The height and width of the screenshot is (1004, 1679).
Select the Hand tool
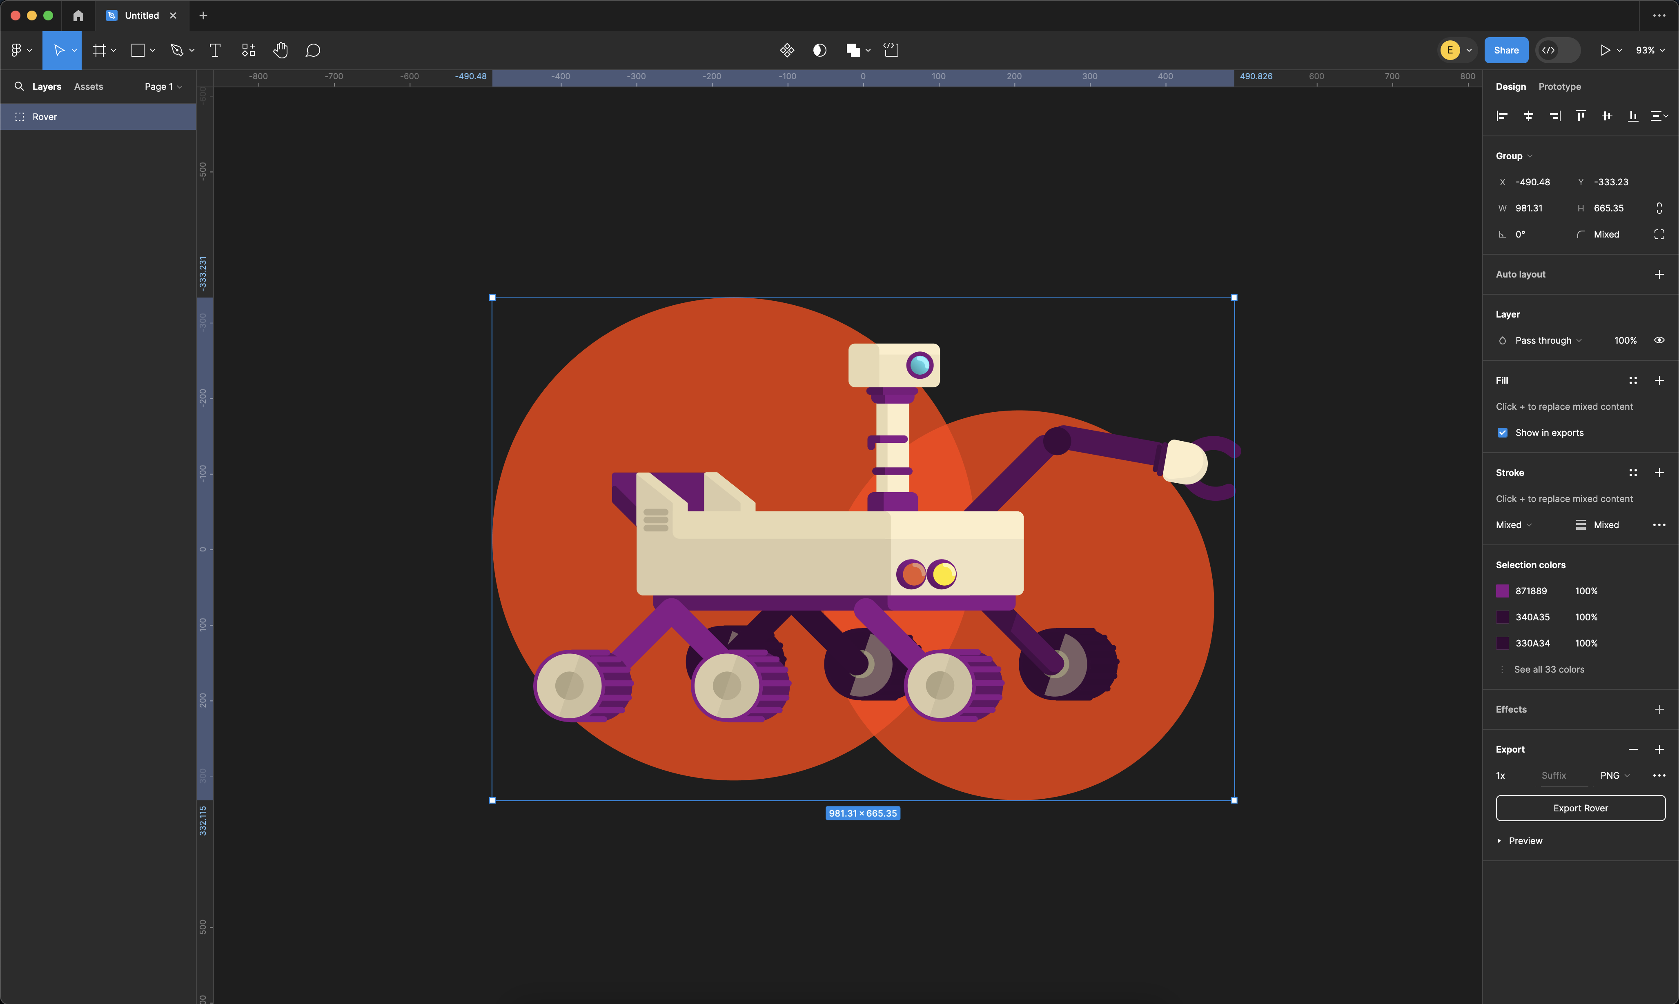click(280, 50)
